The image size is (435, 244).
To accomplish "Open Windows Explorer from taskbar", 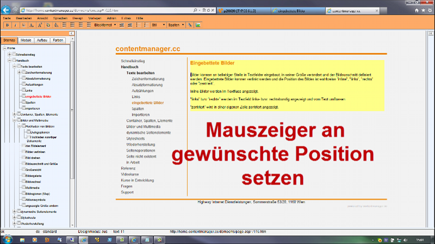I will point(22,240).
